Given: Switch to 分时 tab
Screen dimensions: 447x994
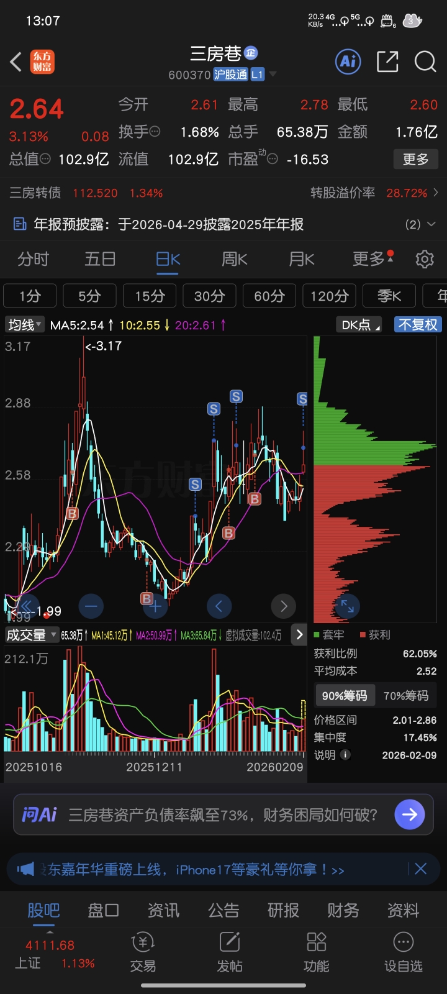Looking at the screenshot, I should click(33, 258).
